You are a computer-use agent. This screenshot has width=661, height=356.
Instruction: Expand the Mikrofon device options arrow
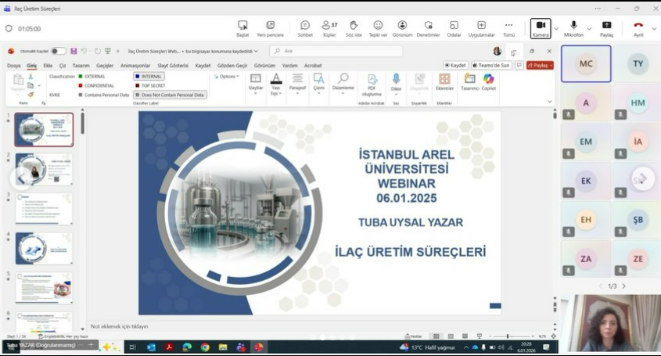click(589, 28)
